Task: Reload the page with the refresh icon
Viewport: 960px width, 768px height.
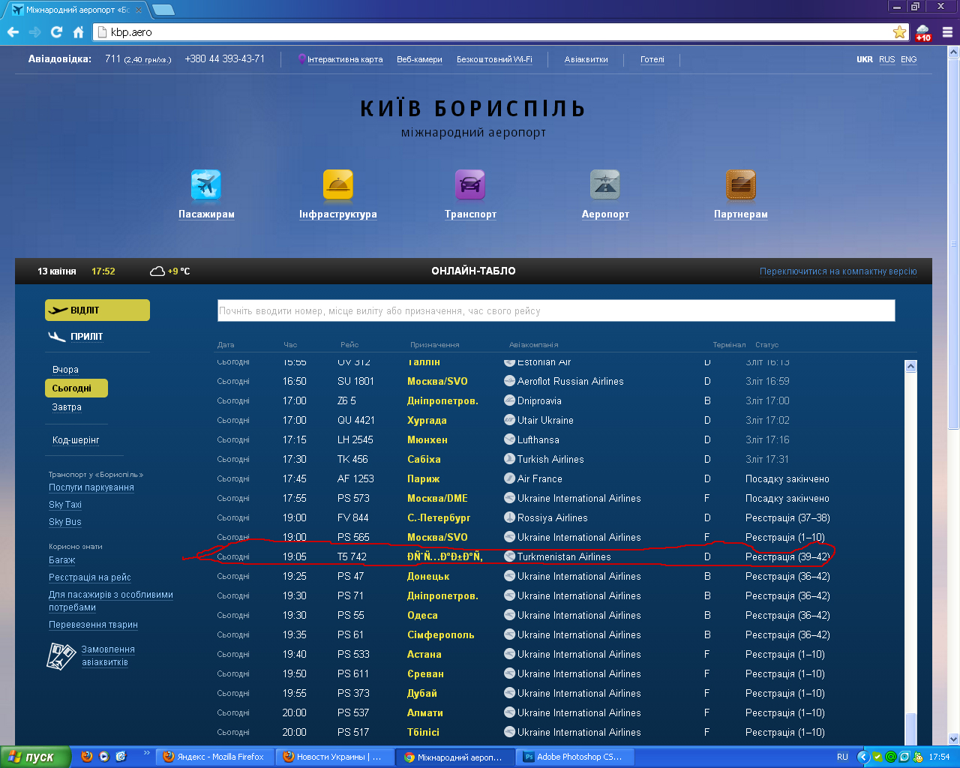Action: pos(56,32)
